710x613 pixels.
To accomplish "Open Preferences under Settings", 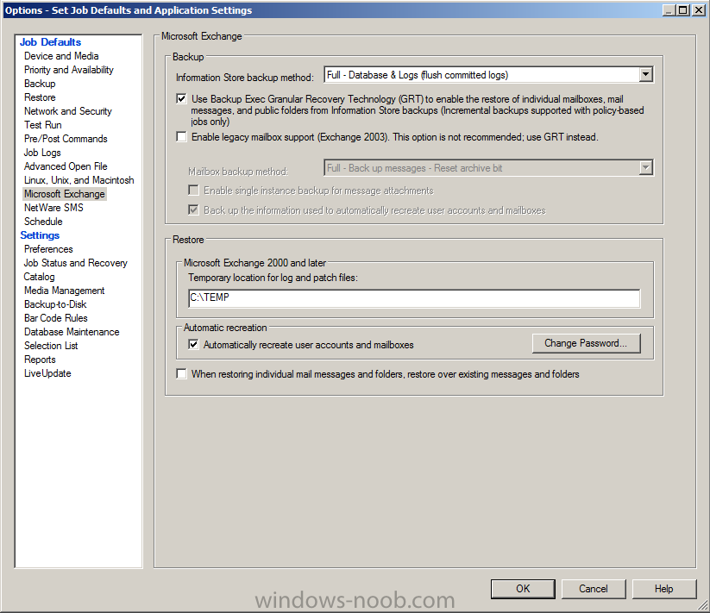I will [48, 249].
